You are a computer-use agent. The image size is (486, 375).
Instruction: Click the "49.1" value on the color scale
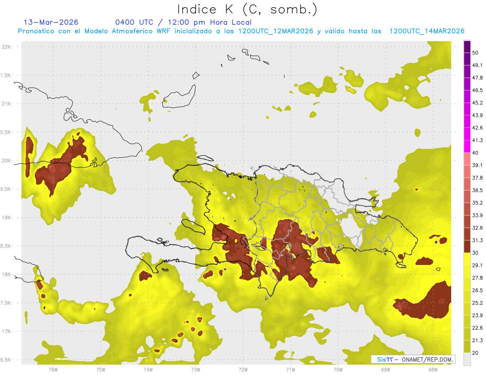[477, 65]
